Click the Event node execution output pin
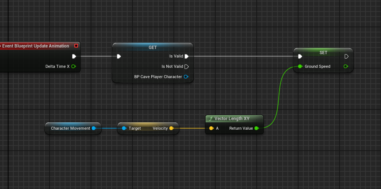The height and width of the screenshot is (189, 381). [x=74, y=56]
